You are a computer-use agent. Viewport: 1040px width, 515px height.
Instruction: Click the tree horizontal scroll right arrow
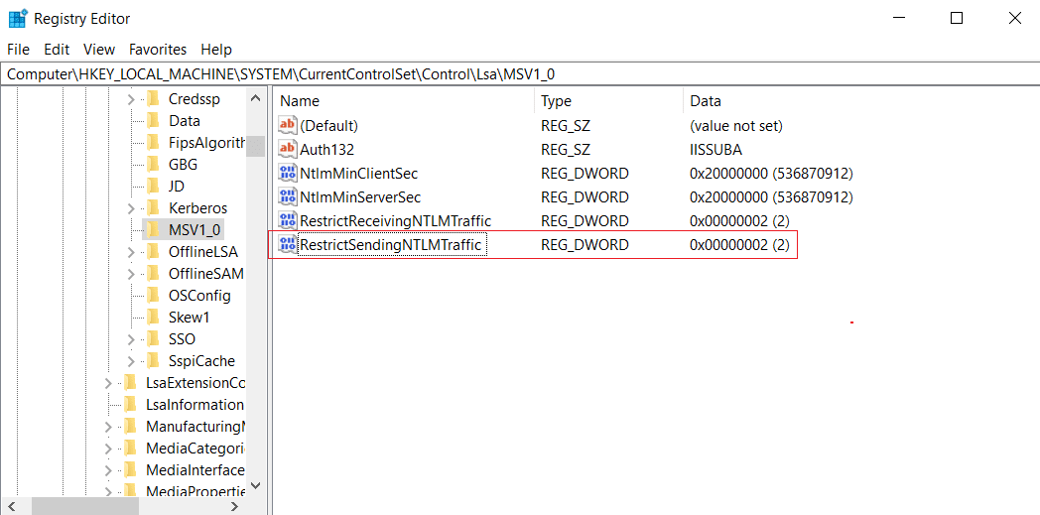pyautogui.click(x=235, y=506)
